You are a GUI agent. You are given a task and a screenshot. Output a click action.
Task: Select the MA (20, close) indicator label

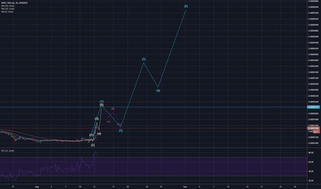pos(8,9)
